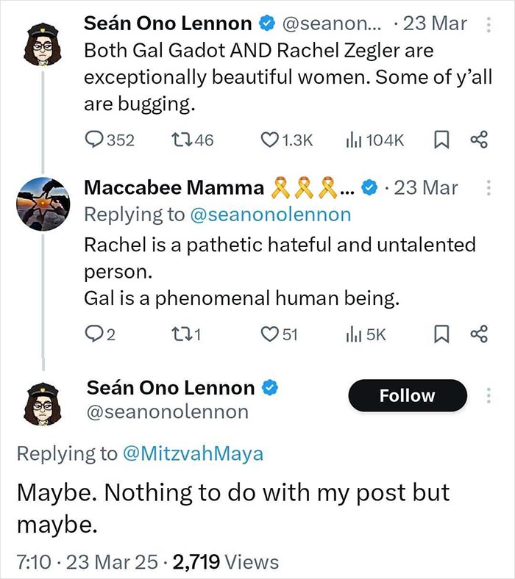Viewport: 515px width, 579px height.
Task: Share Maccabee Mamma's reply
Action: pyautogui.click(x=479, y=334)
